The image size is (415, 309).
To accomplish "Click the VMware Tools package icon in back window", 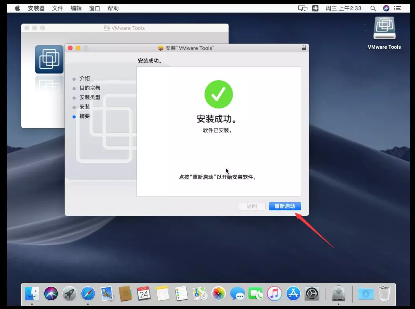I will tap(49, 59).
